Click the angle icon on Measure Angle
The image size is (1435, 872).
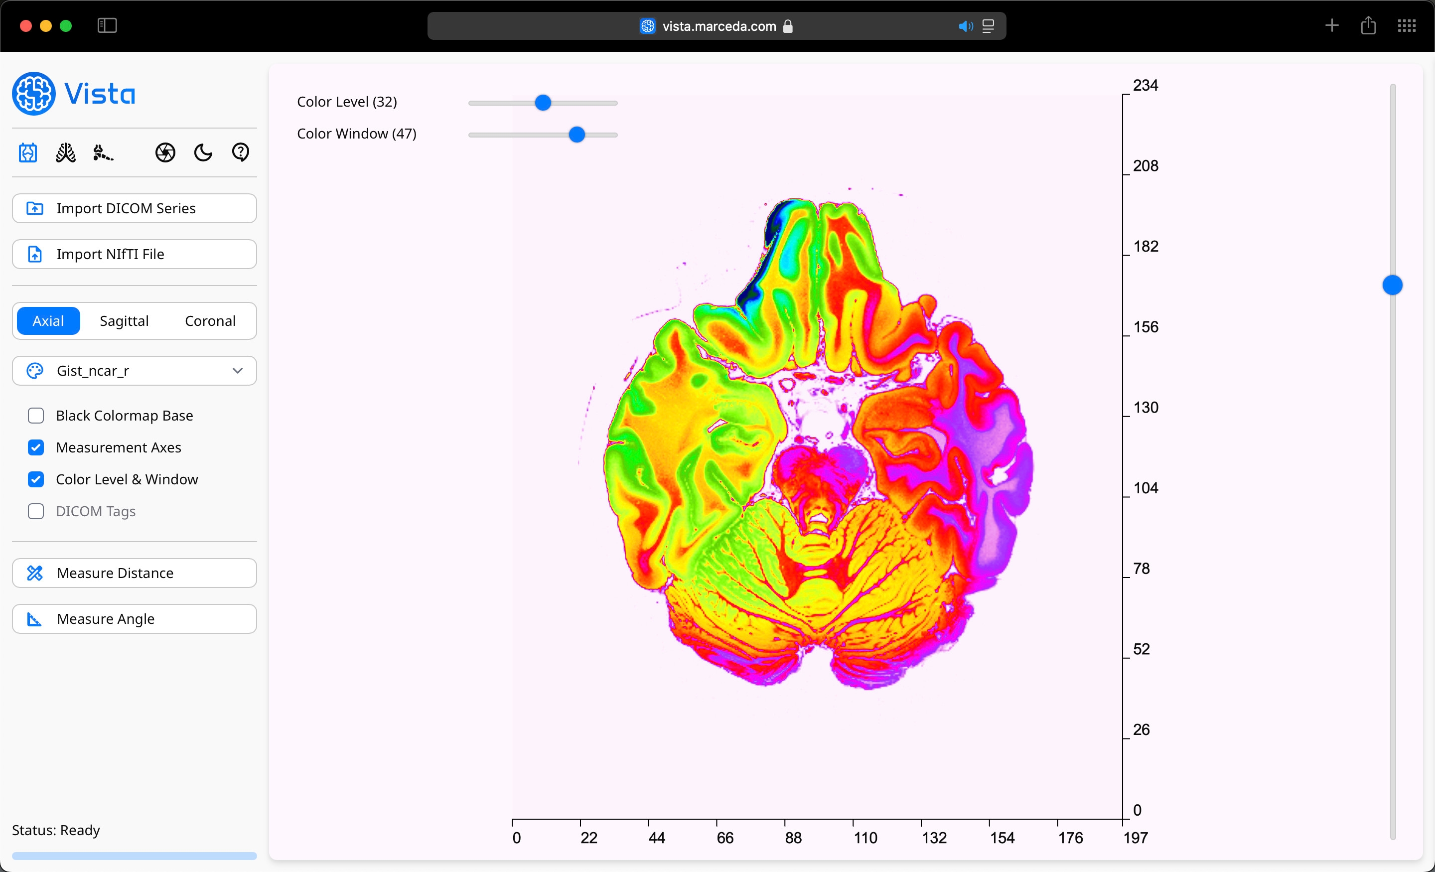click(35, 619)
